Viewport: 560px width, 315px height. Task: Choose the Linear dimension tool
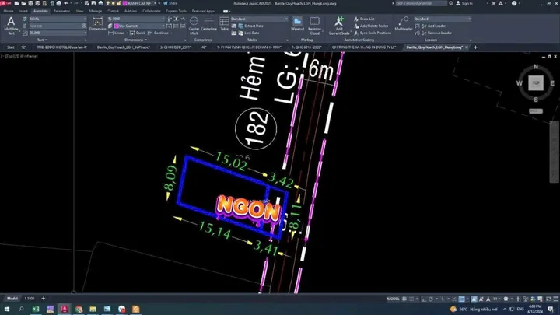click(x=117, y=33)
